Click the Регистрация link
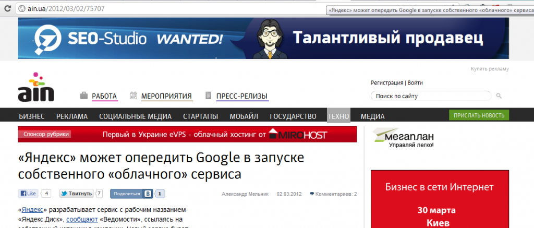Image resolution: width=534 pixels, height=228 pixels. pyautogui.click(x=387, y=83)
